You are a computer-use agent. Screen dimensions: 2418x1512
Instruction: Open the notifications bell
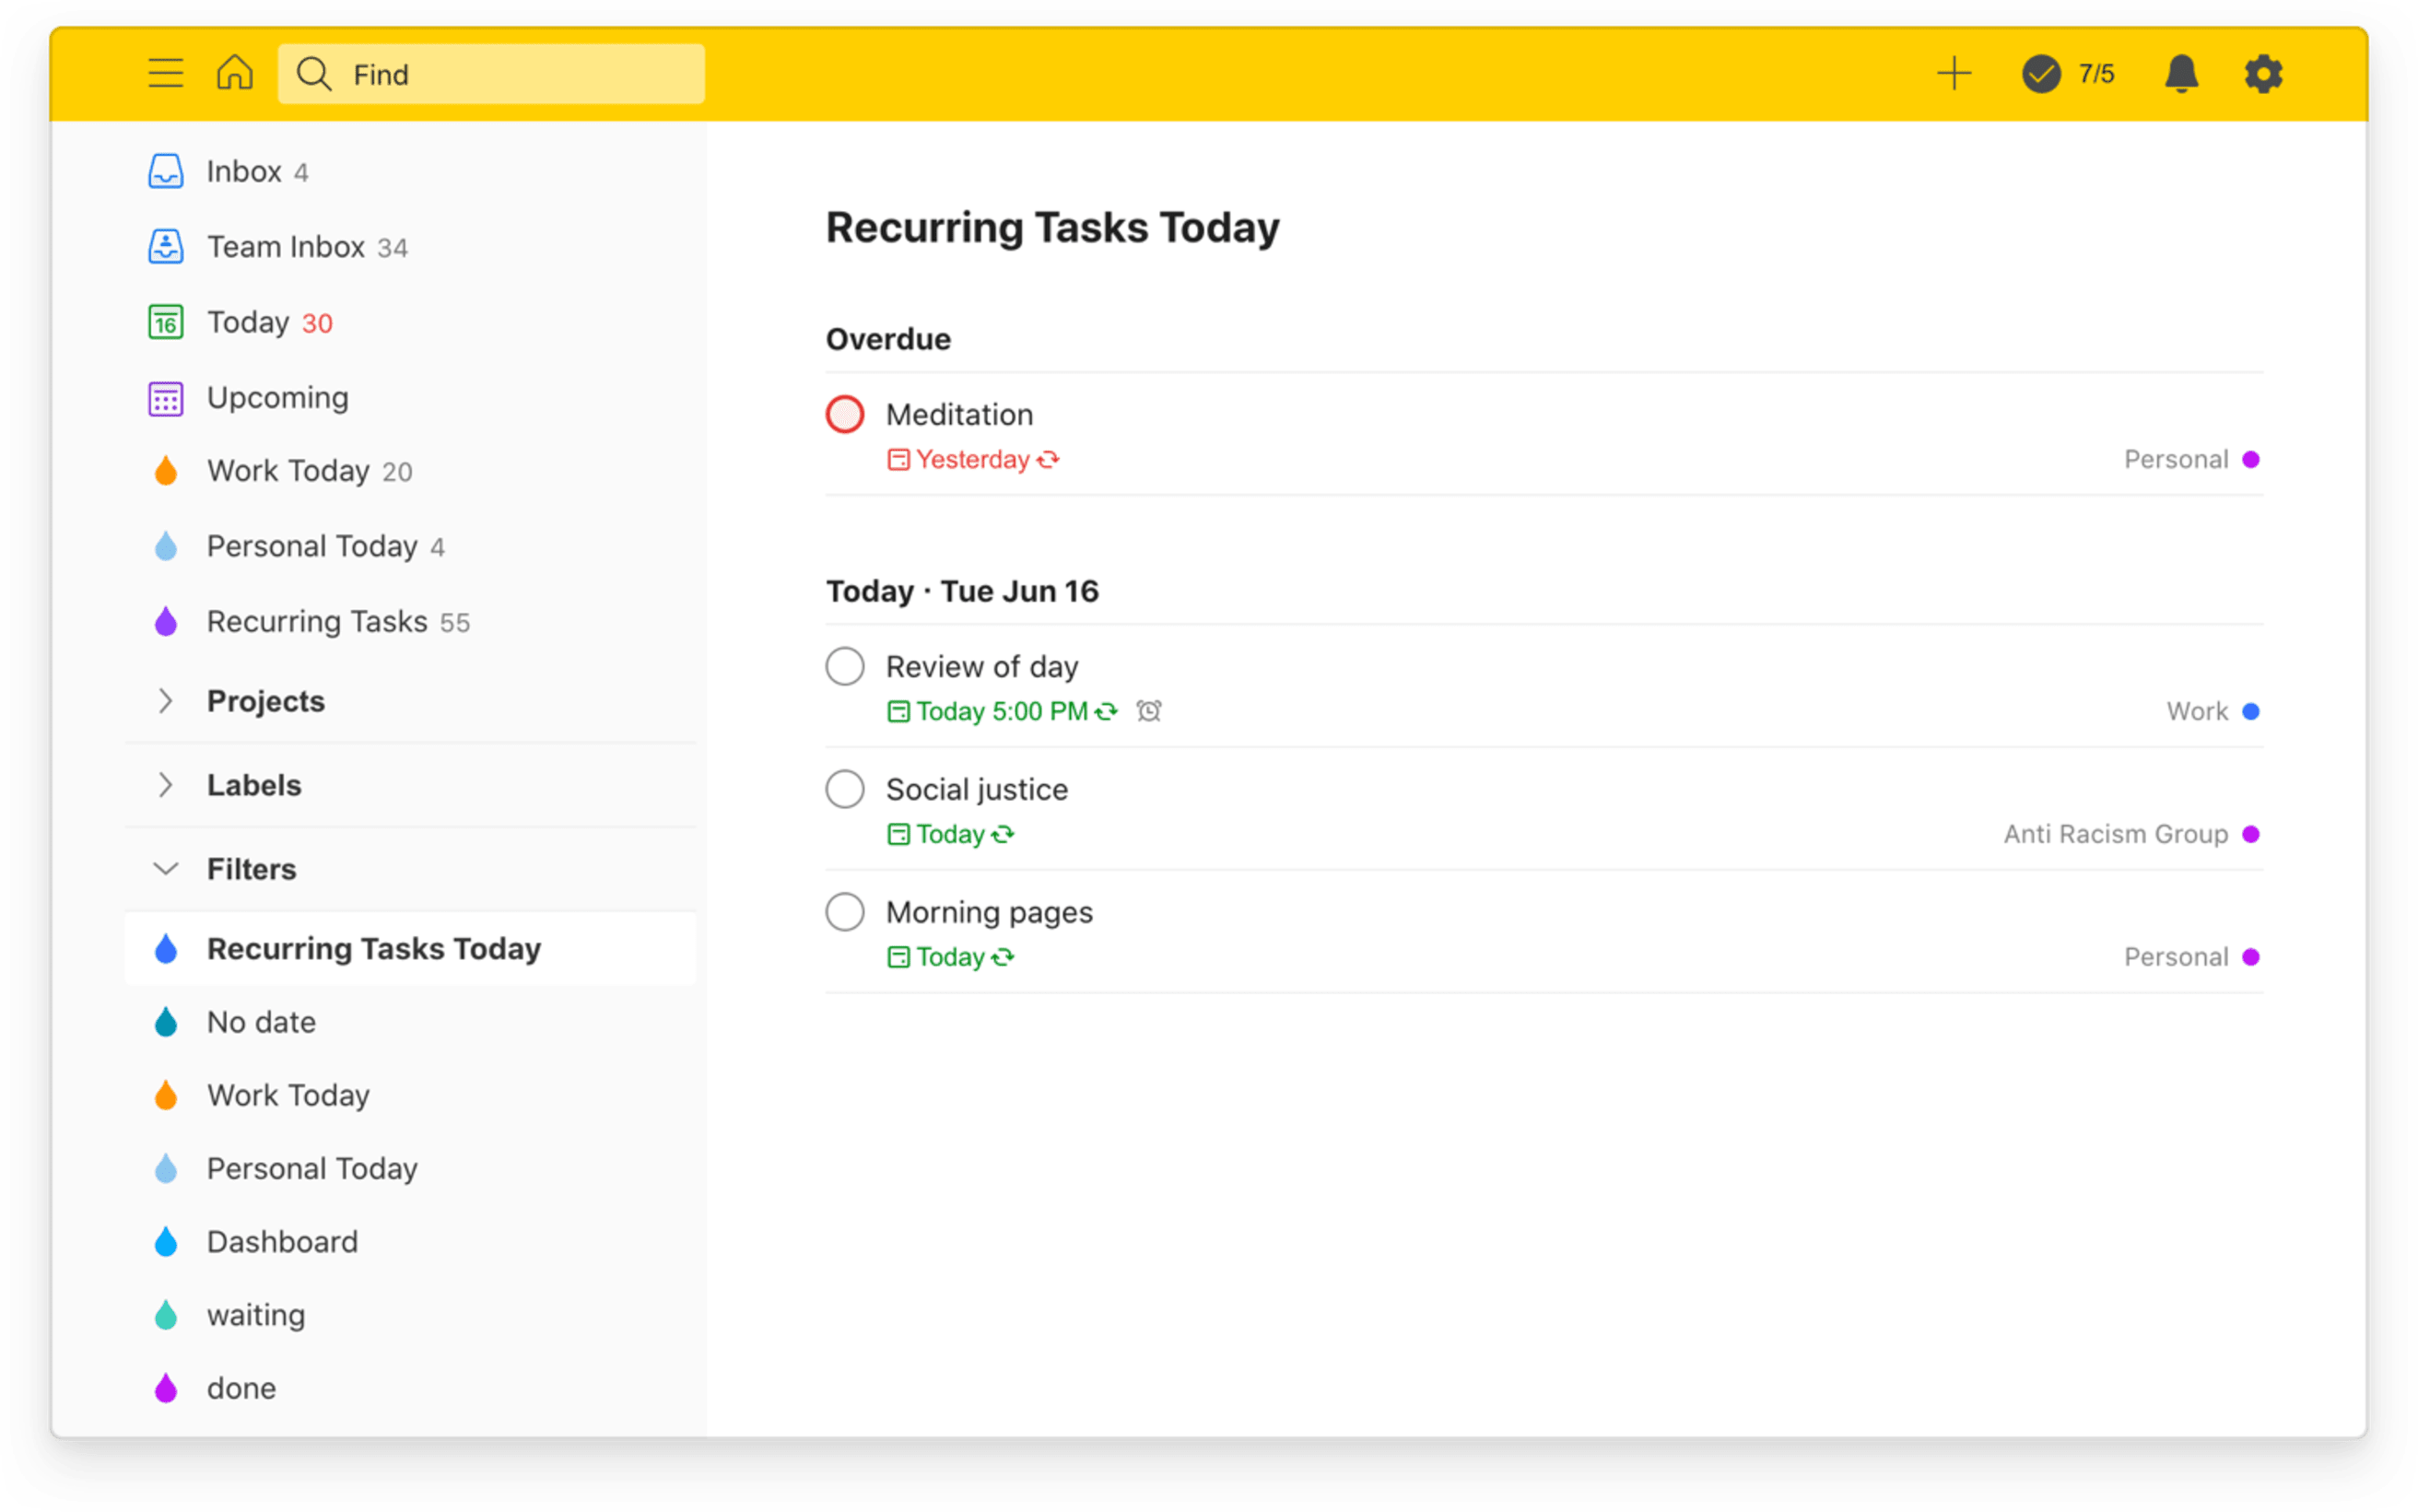2180,74
